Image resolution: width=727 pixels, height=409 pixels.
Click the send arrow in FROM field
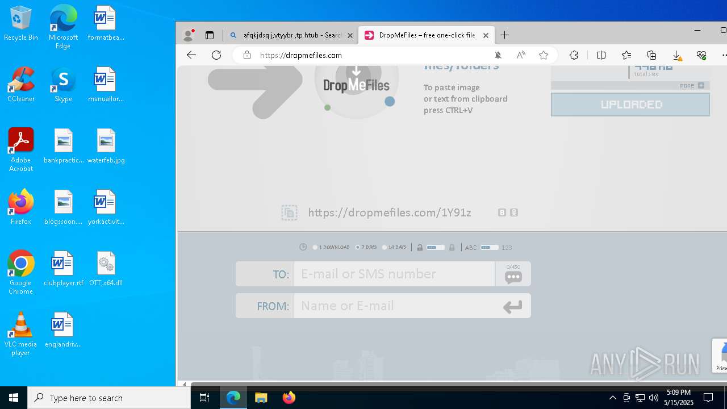click(512, 307)
